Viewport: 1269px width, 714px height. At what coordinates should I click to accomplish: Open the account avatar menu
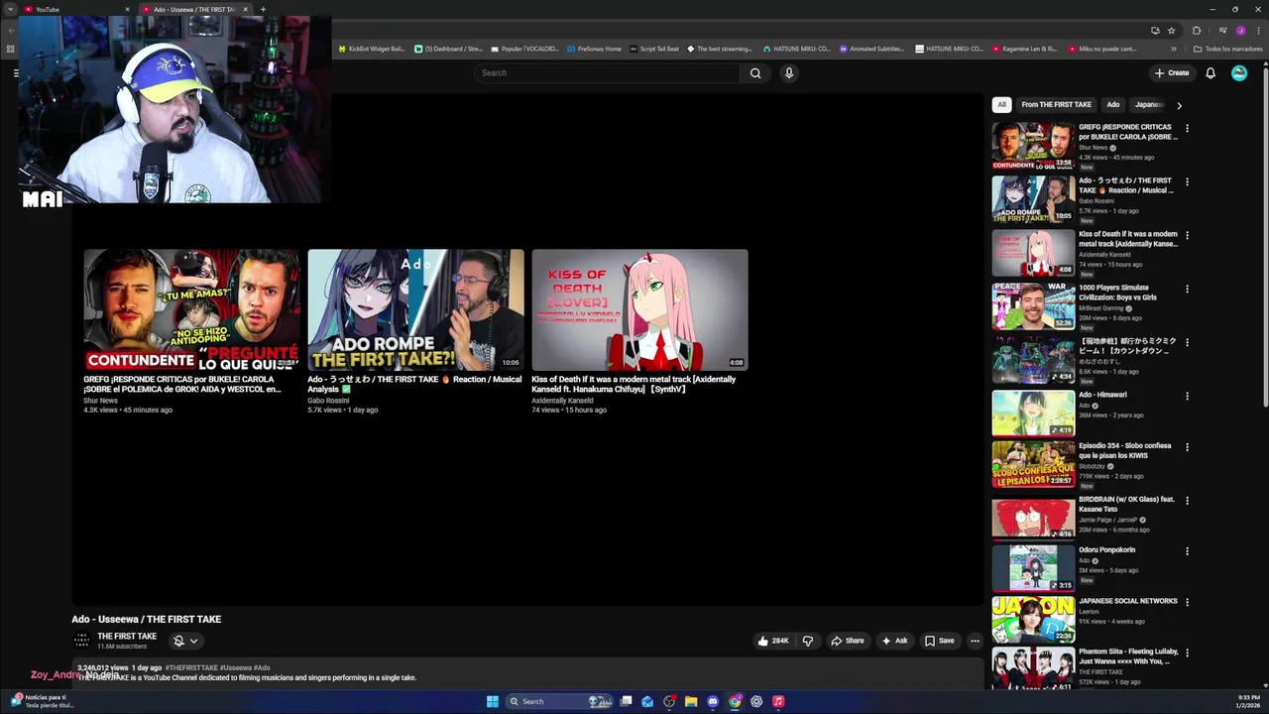click(x=1239, y=72)
